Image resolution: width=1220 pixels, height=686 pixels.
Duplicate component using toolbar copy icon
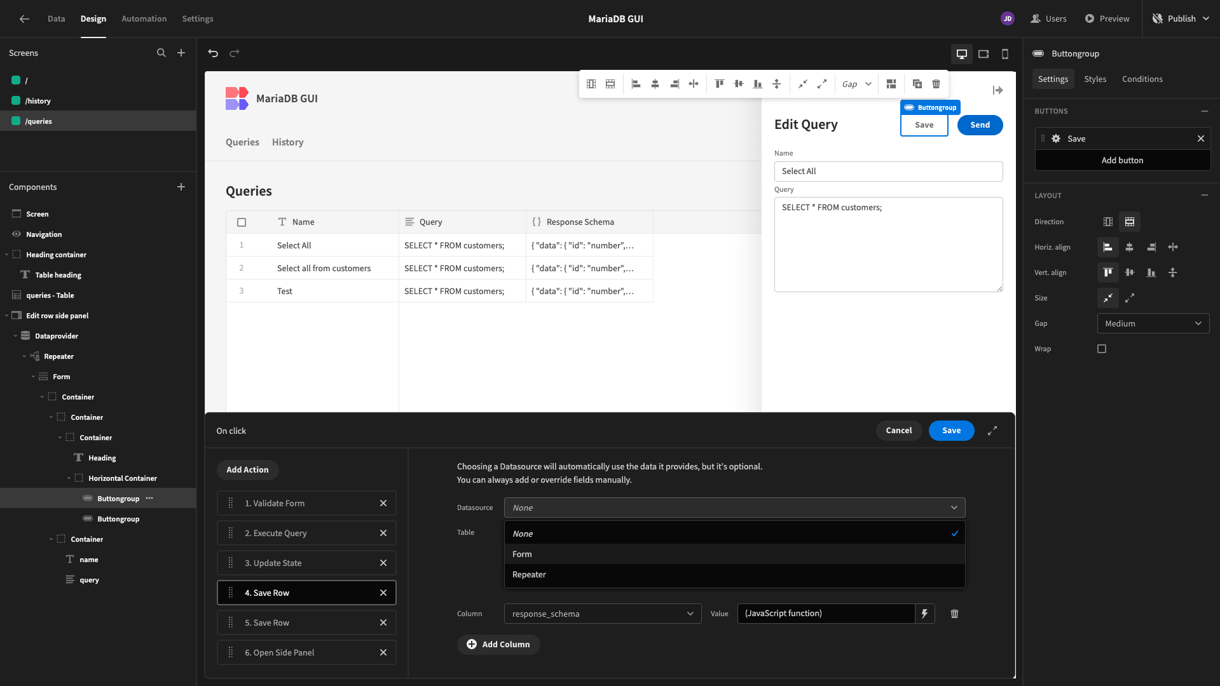click(917, 84)
